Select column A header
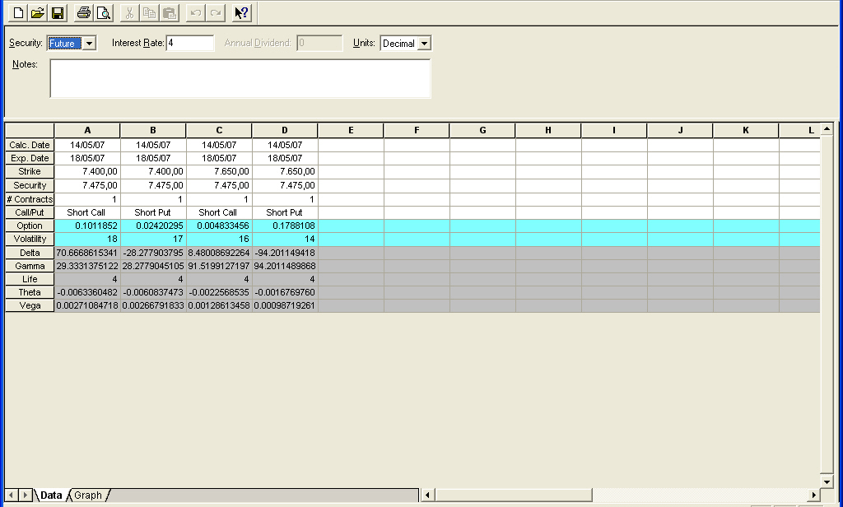The image size is (843, 507). [87, 130]
